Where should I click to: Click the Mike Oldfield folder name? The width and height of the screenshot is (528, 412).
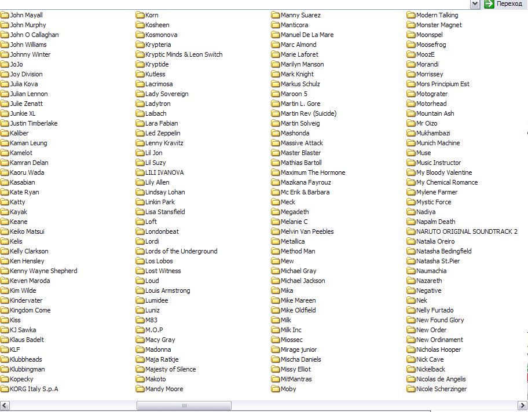tap(298, 310)
